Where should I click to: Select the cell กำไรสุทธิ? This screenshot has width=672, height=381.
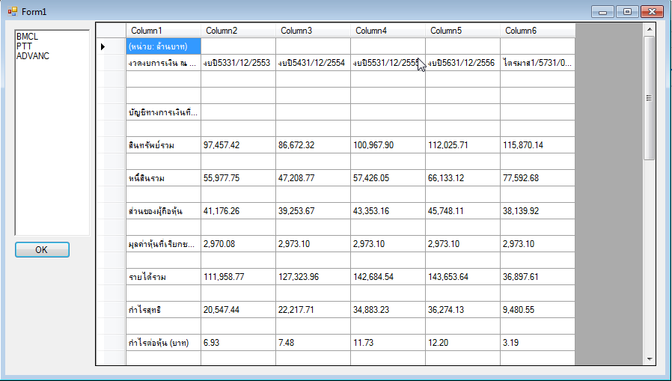click(163, 310)
